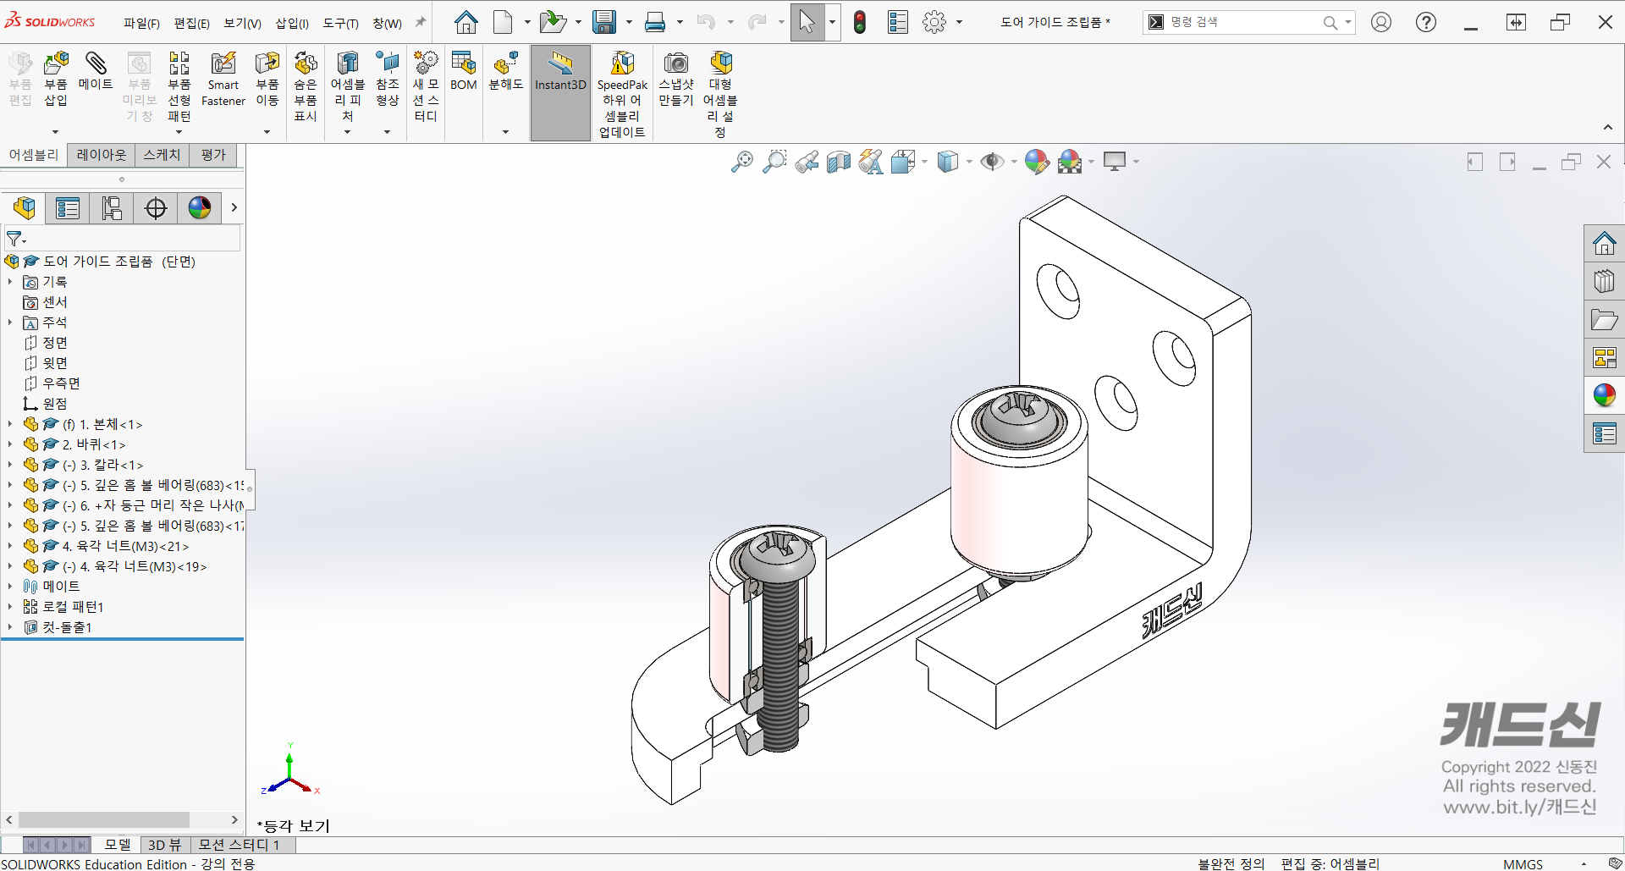
Task: Open SOLIDWORKS Resources home icon in task pane
Action: [1604, 245]
